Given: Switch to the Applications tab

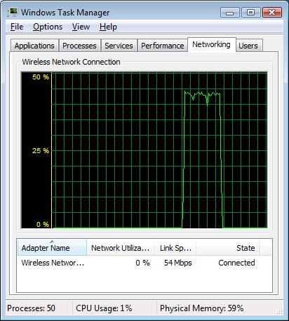Looking at the screenshot, I should 34,46.
